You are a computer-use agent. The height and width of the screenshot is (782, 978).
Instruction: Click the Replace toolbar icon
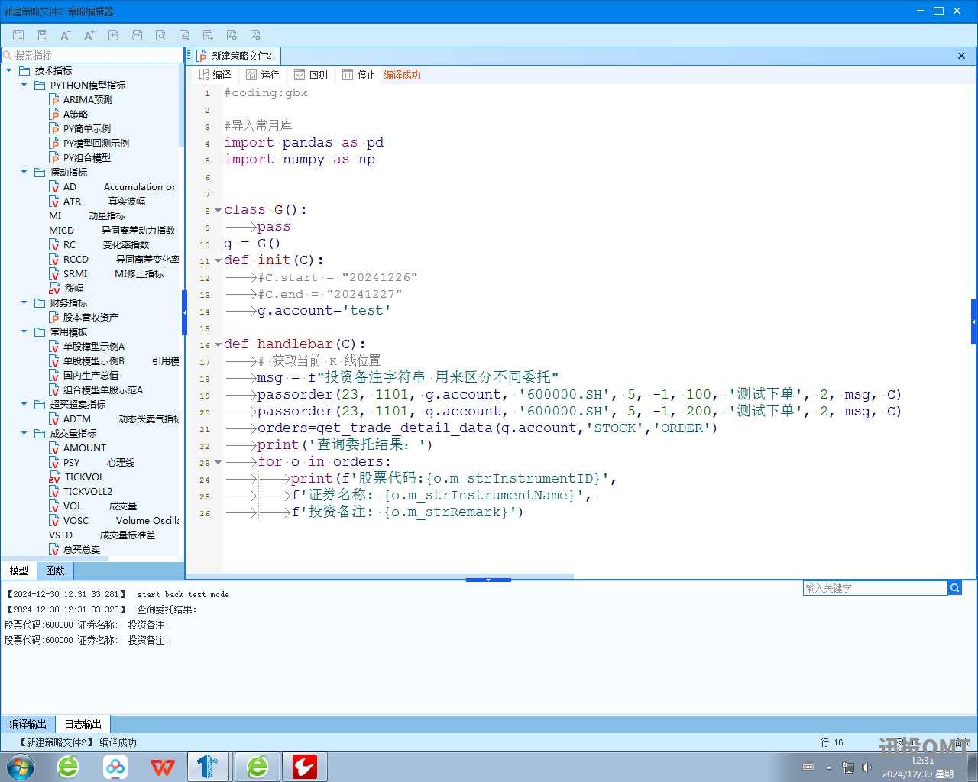tap(184, 35)
